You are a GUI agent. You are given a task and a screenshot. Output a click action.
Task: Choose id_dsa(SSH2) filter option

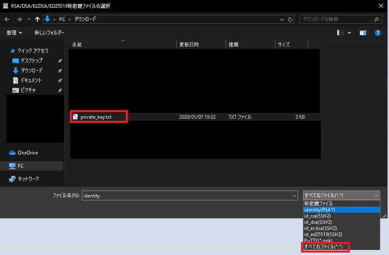341,222
